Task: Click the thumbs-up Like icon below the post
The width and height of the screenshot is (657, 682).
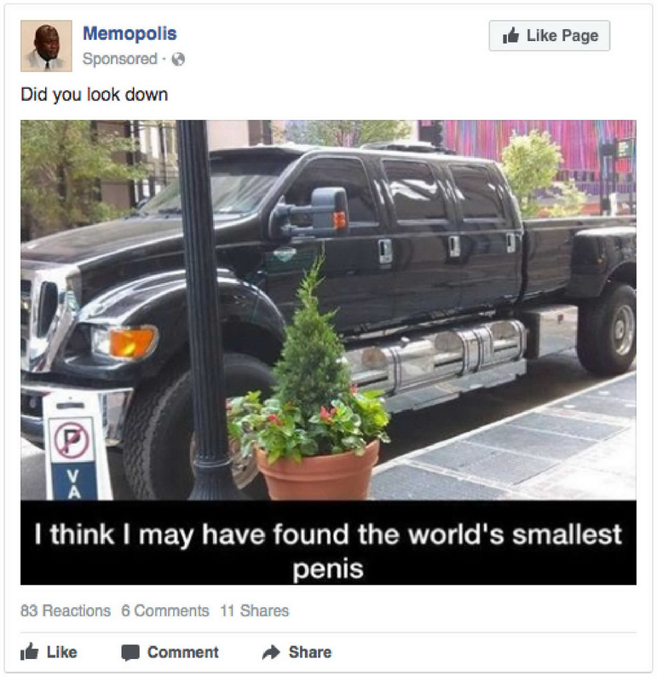Action: tap(30, 651)
